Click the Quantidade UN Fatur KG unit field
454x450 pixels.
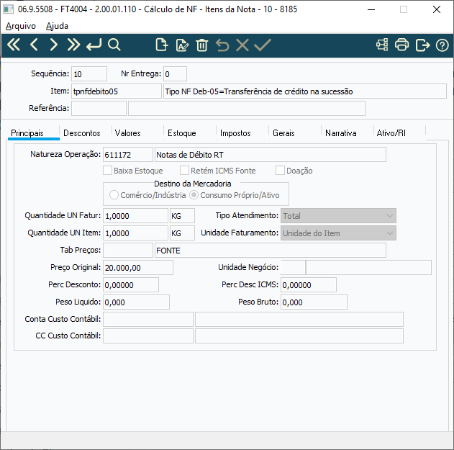coord(182,215)
